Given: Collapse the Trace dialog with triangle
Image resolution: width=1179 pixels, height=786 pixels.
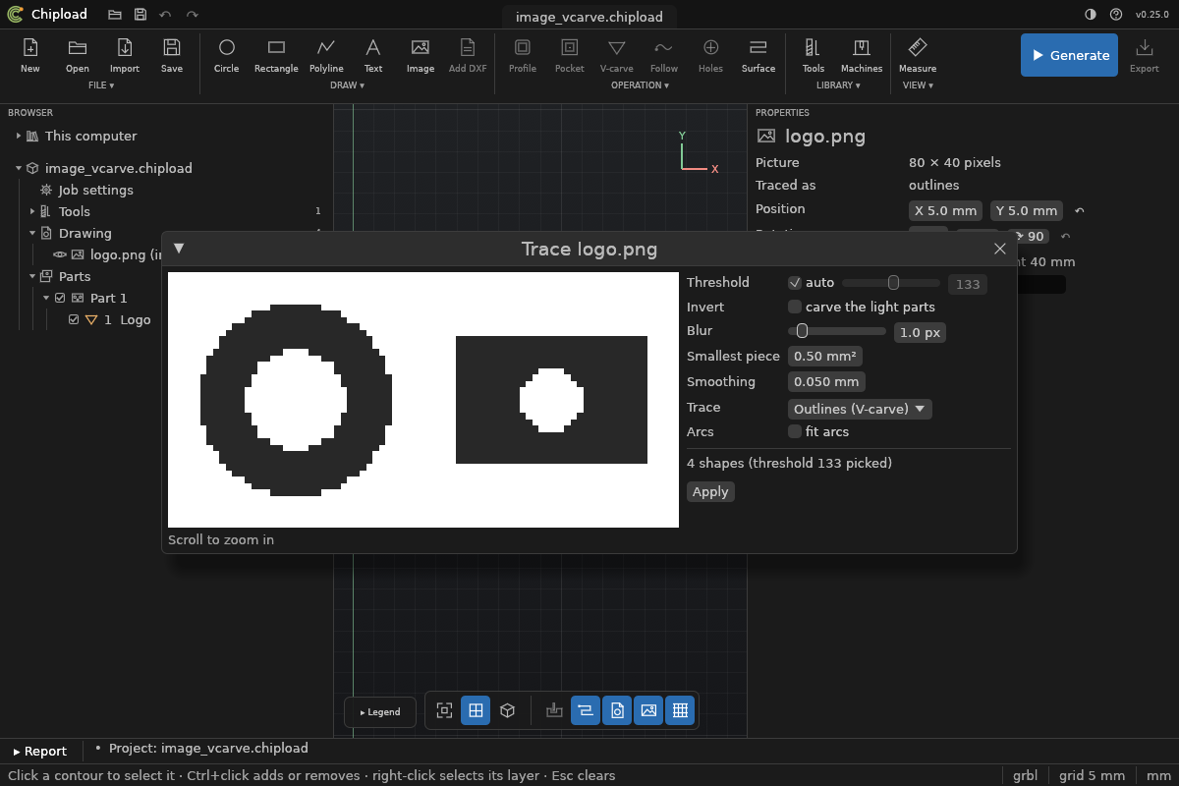Looking at the screenshot, I should [179, 249].
